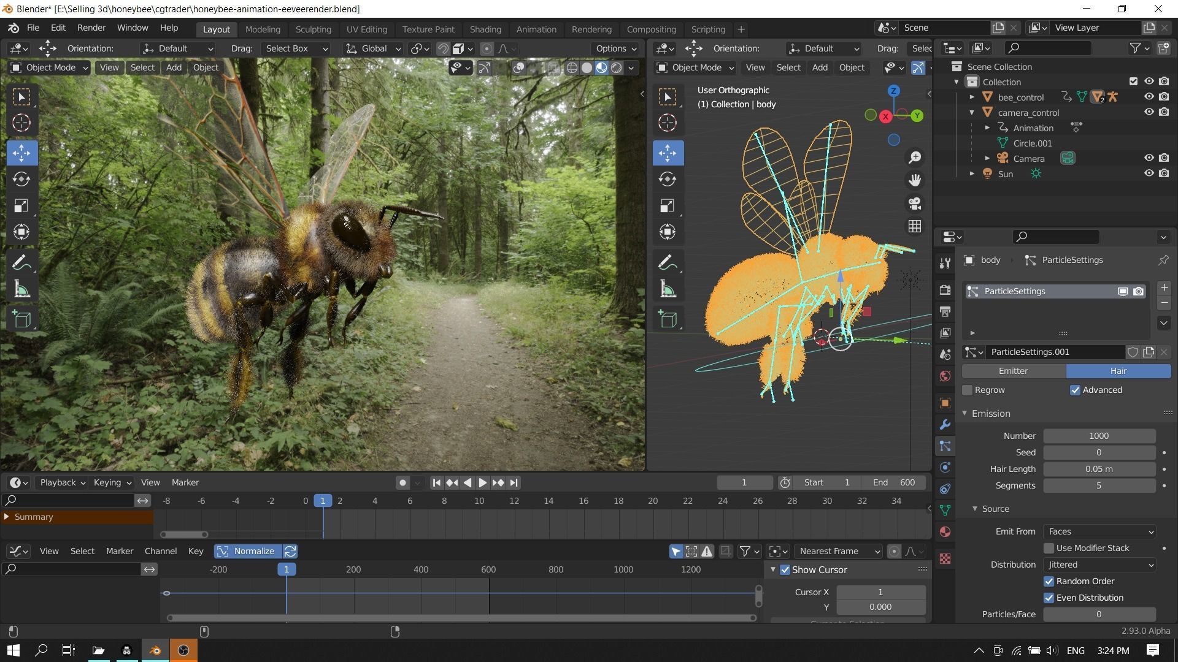This screenshot has width=1178, height=662.
Task: Switch particle type to Emitter
Action: 1013,371
